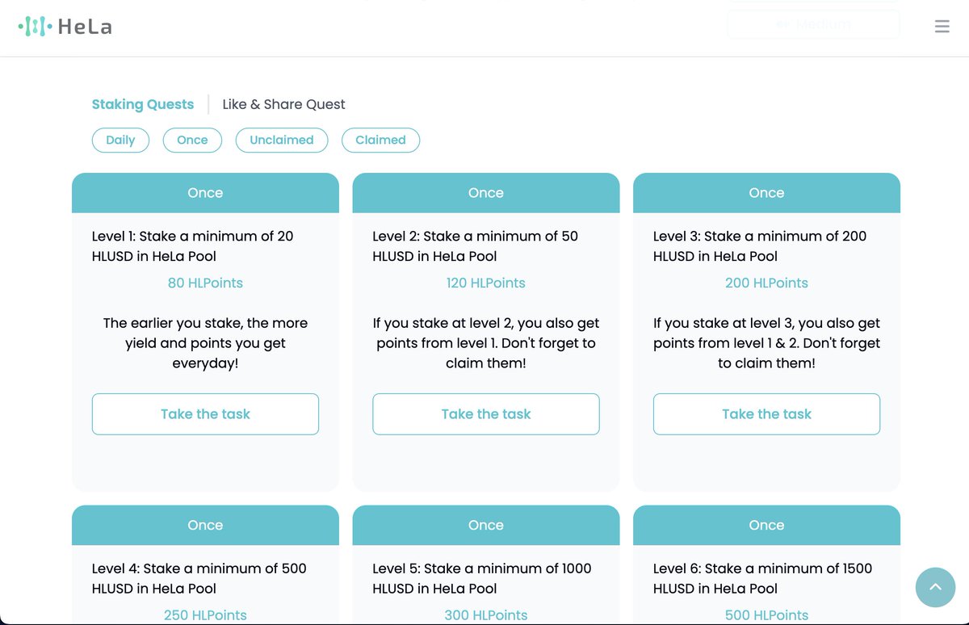969x625 pixels.
Task: Click the Once header of Level 6 card
Action: (x=766, y=525)
